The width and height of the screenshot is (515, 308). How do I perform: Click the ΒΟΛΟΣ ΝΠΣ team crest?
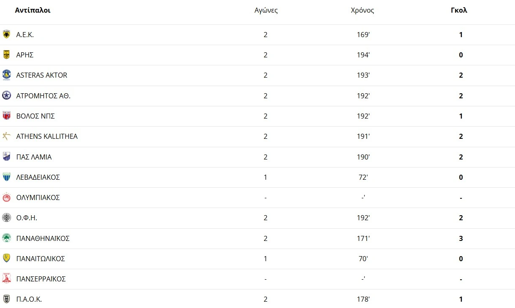(x=6, y=116)
